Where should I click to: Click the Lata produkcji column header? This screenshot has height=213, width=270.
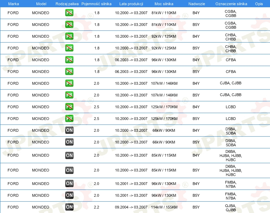(x=131, y=4)
